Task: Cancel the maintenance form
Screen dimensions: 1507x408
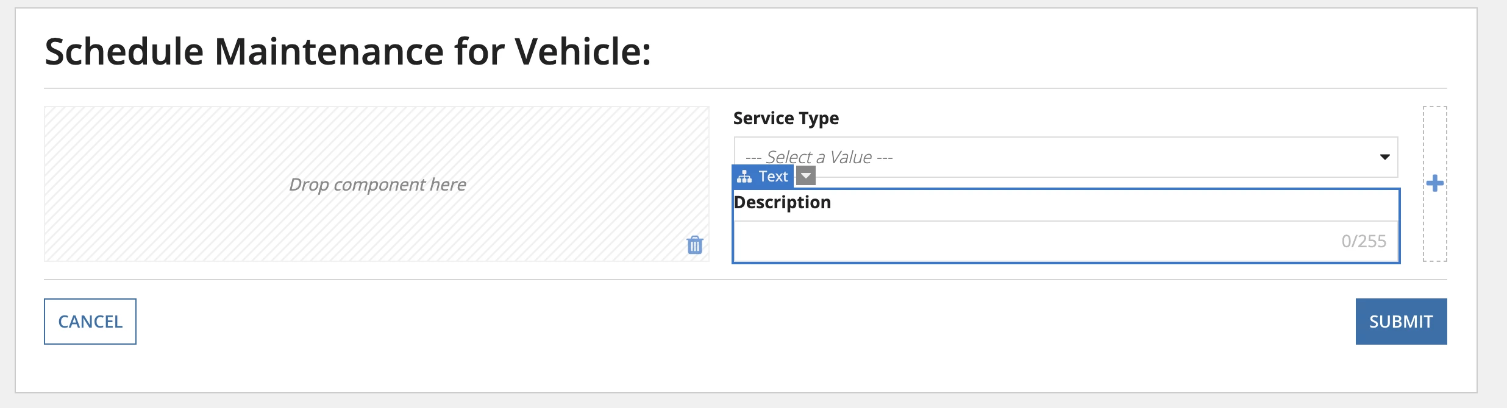Action: (90, 322)
